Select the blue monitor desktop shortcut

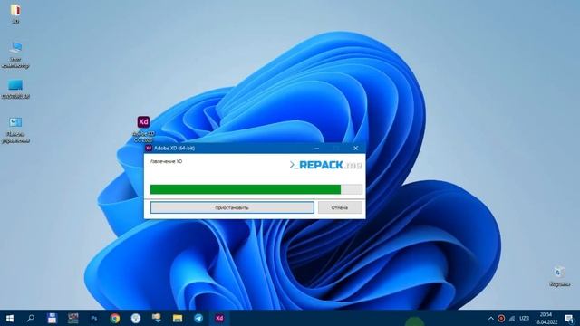(15, 89)
